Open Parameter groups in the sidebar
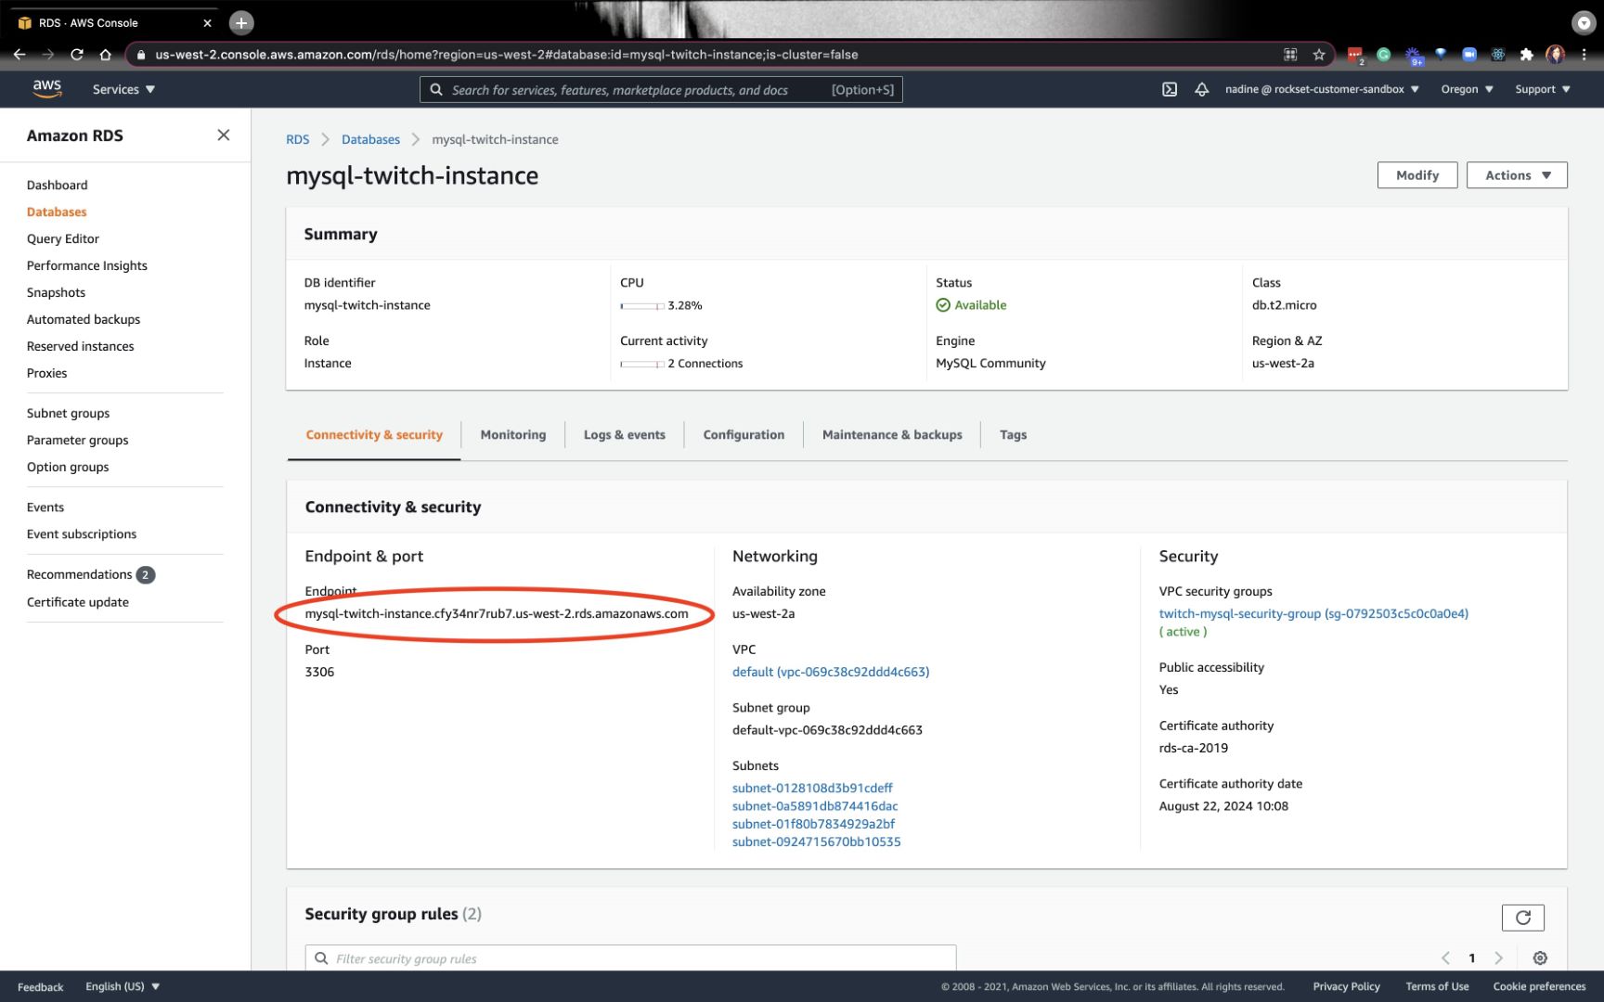Image resolution: width=1604 pixels, height=1002 pixels. (x=78, y=441)
